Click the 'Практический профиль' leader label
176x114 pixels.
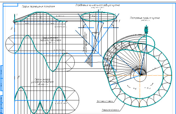(x=105, y=101)
